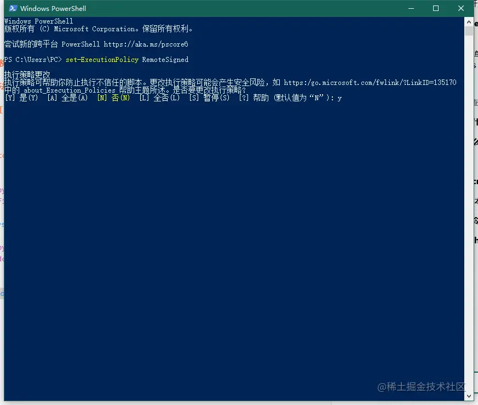Image resolution: width=478 pixels, height=405 pixels.
Task: Click the vertical scrollbar thumb
Action: pos(469,31)
